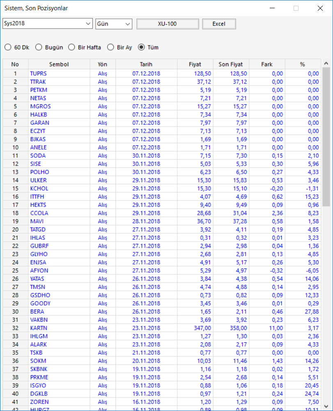Select the POLHO symbol

39,172
